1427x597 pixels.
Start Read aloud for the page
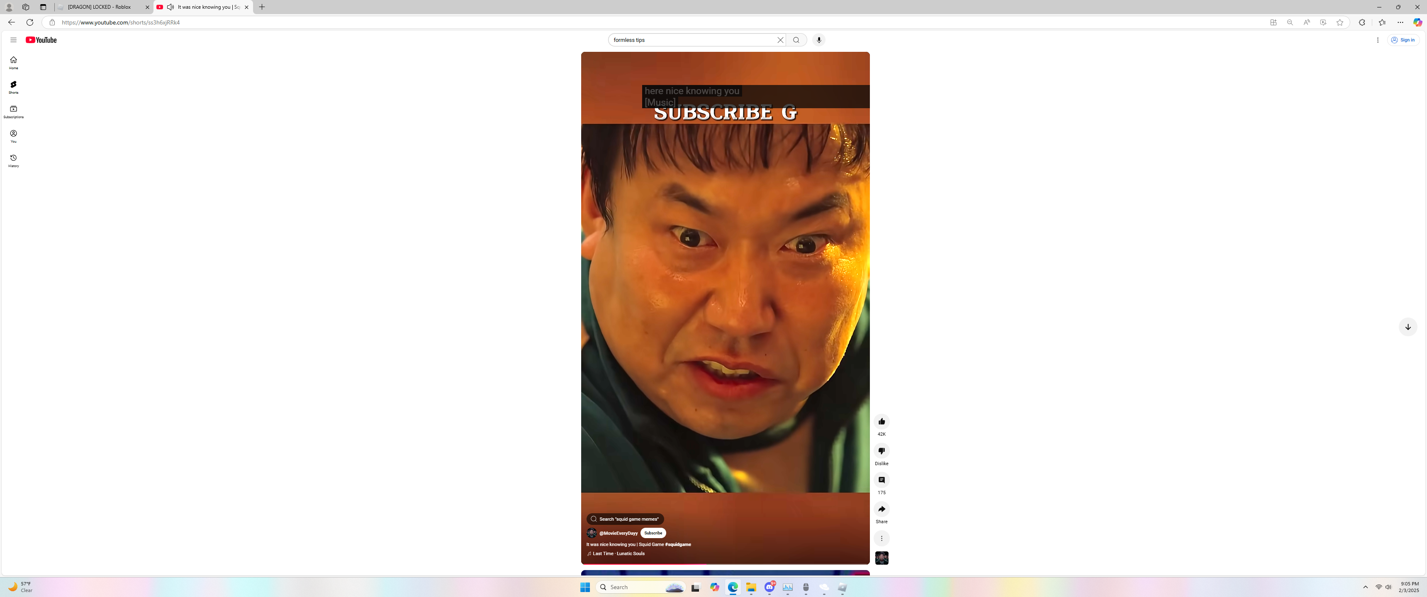click(1306, 22)
